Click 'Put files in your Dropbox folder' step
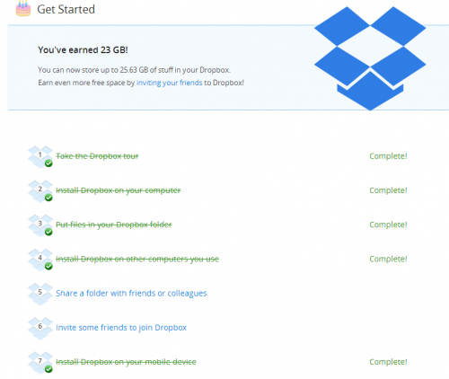 114,225
